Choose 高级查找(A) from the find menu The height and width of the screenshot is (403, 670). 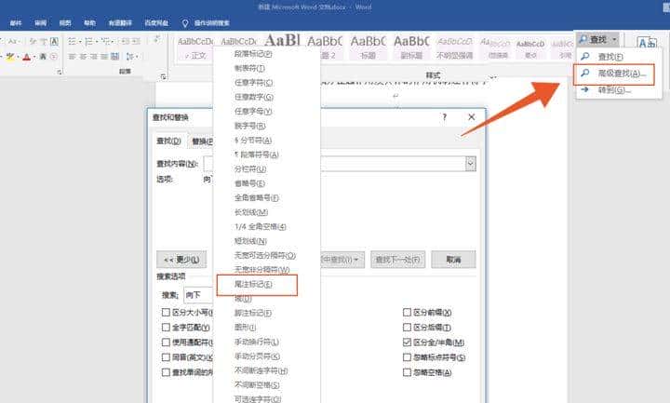[623, 74]
